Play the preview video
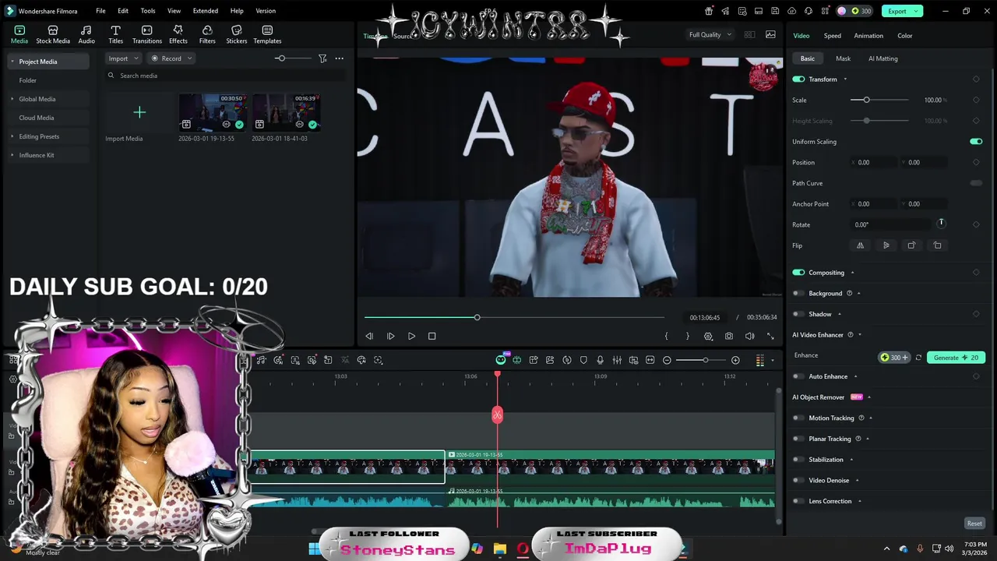This screenshot has height=561, width=997. coord(411,336)
